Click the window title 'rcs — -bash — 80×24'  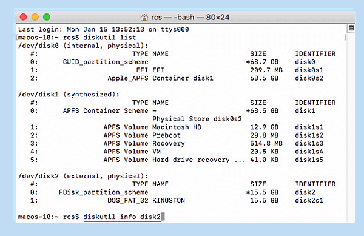[x=190, y=18]
